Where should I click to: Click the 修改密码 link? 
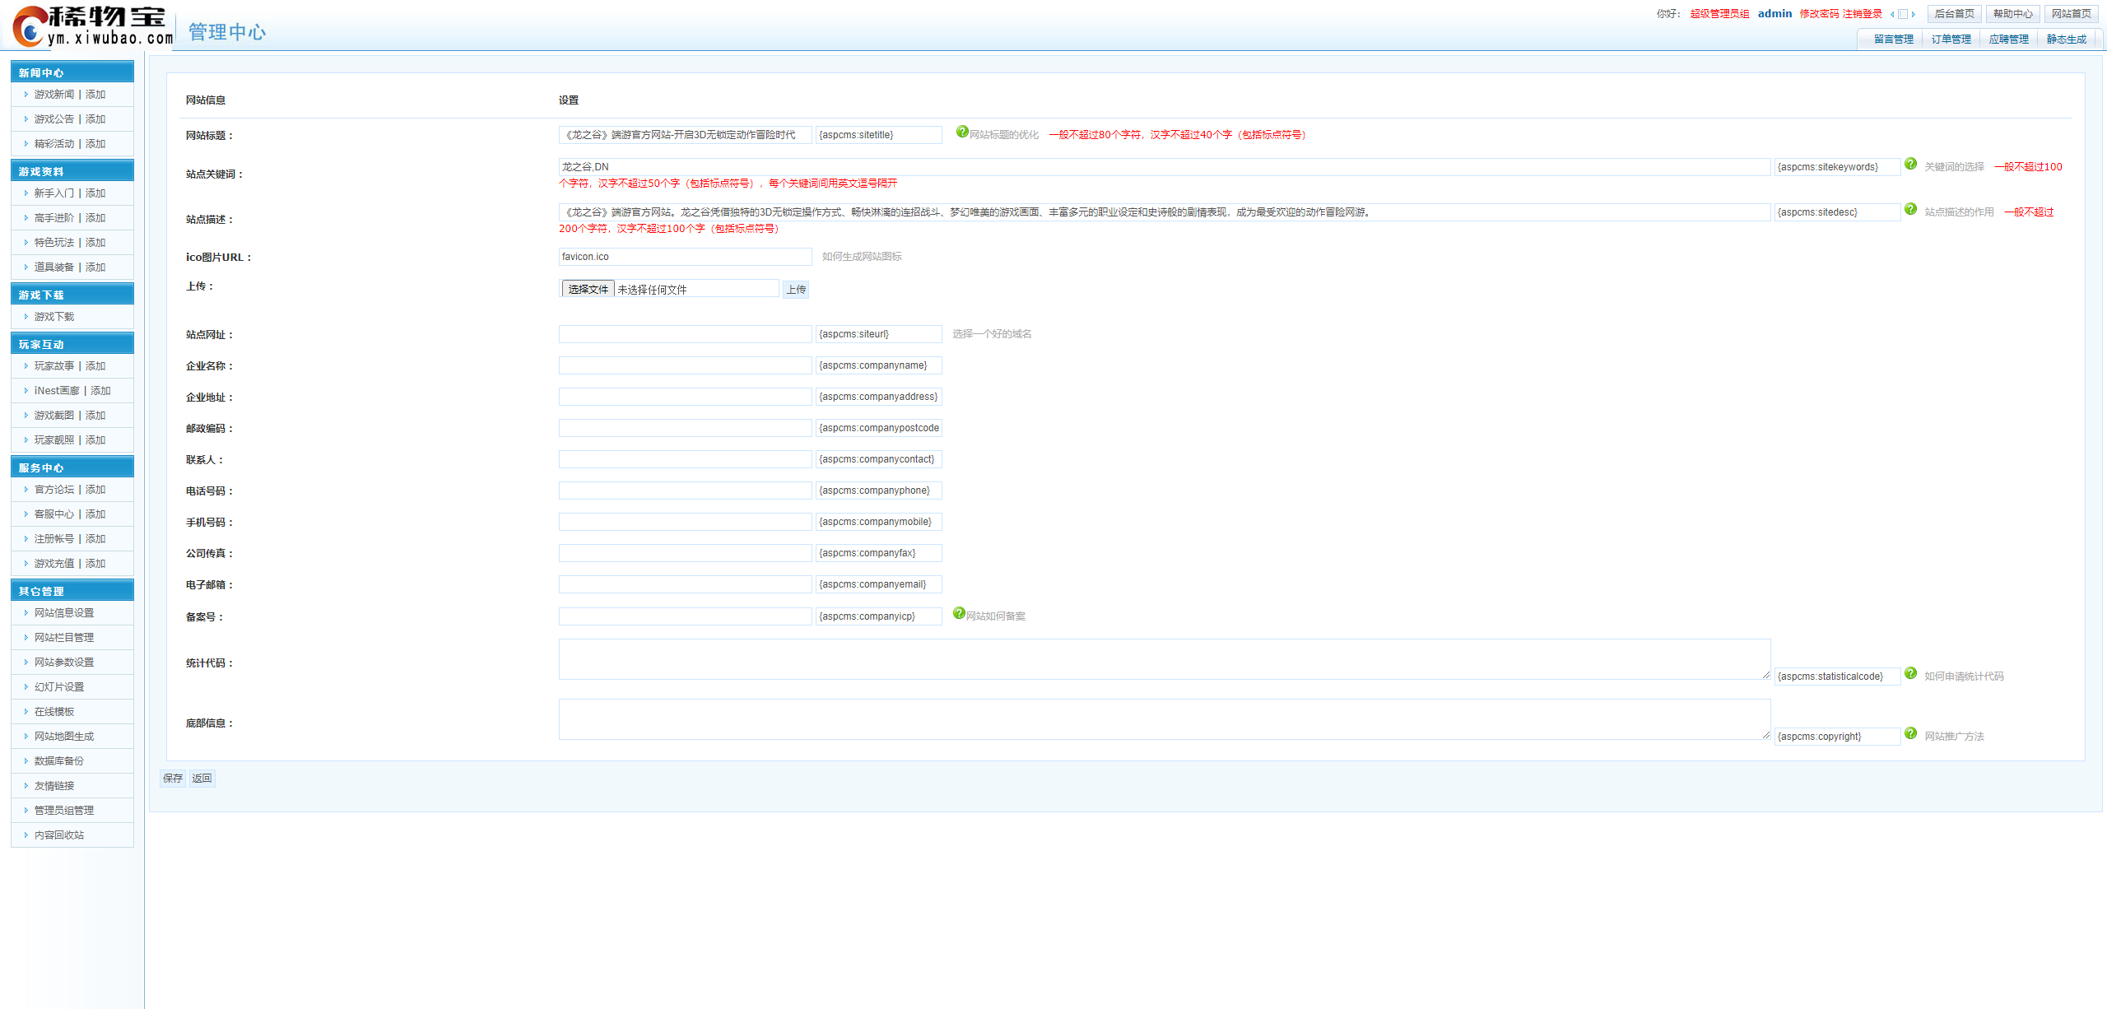tap(1819, 14)
